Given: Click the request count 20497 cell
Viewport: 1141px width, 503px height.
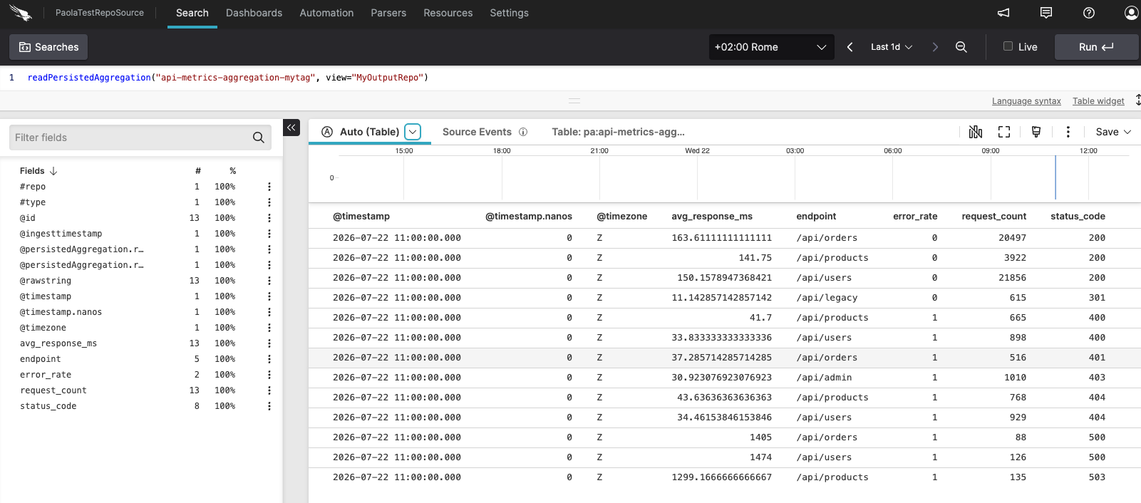Looking at the screenshot, I should pos(1012,238).
